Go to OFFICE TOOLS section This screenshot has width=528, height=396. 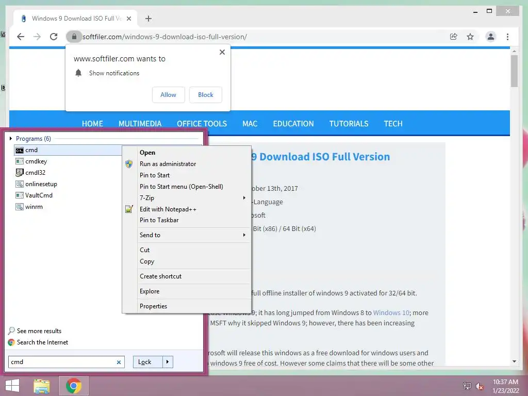202,124
